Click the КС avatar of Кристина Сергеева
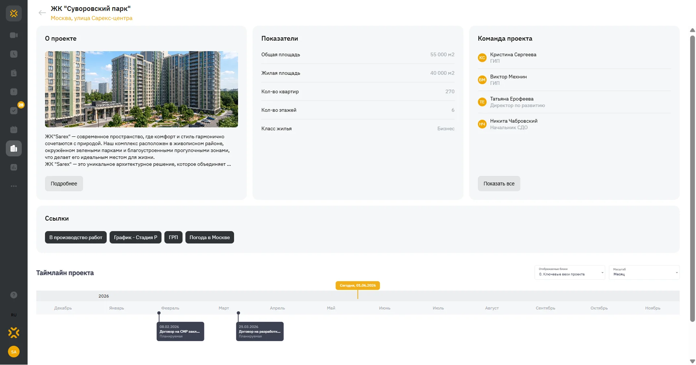The image size is (696, 365). (x=482, y=58)
